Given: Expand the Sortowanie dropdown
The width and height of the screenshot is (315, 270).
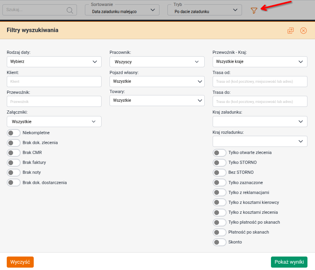Looking at the screenshot, I should click(122, 11).
